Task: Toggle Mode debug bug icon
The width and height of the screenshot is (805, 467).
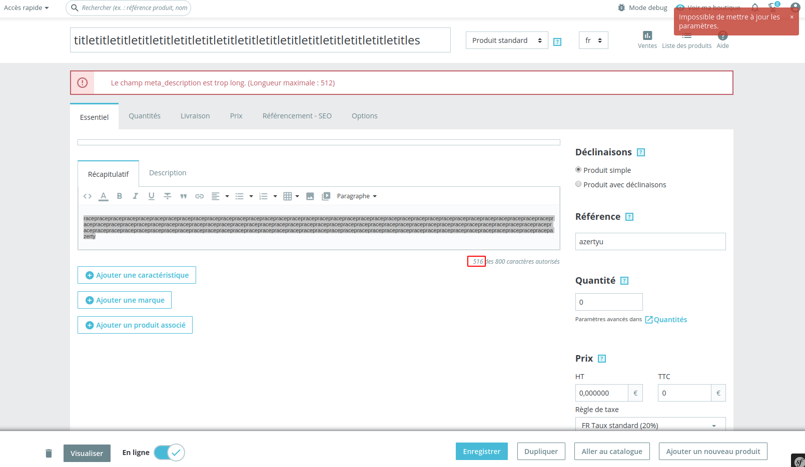Action: click(621, 7)
